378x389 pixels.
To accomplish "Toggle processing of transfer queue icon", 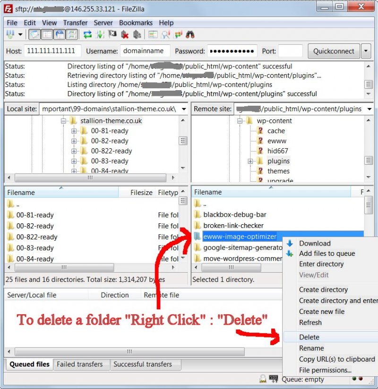I will pyautogui.click(x=100, y=34).
